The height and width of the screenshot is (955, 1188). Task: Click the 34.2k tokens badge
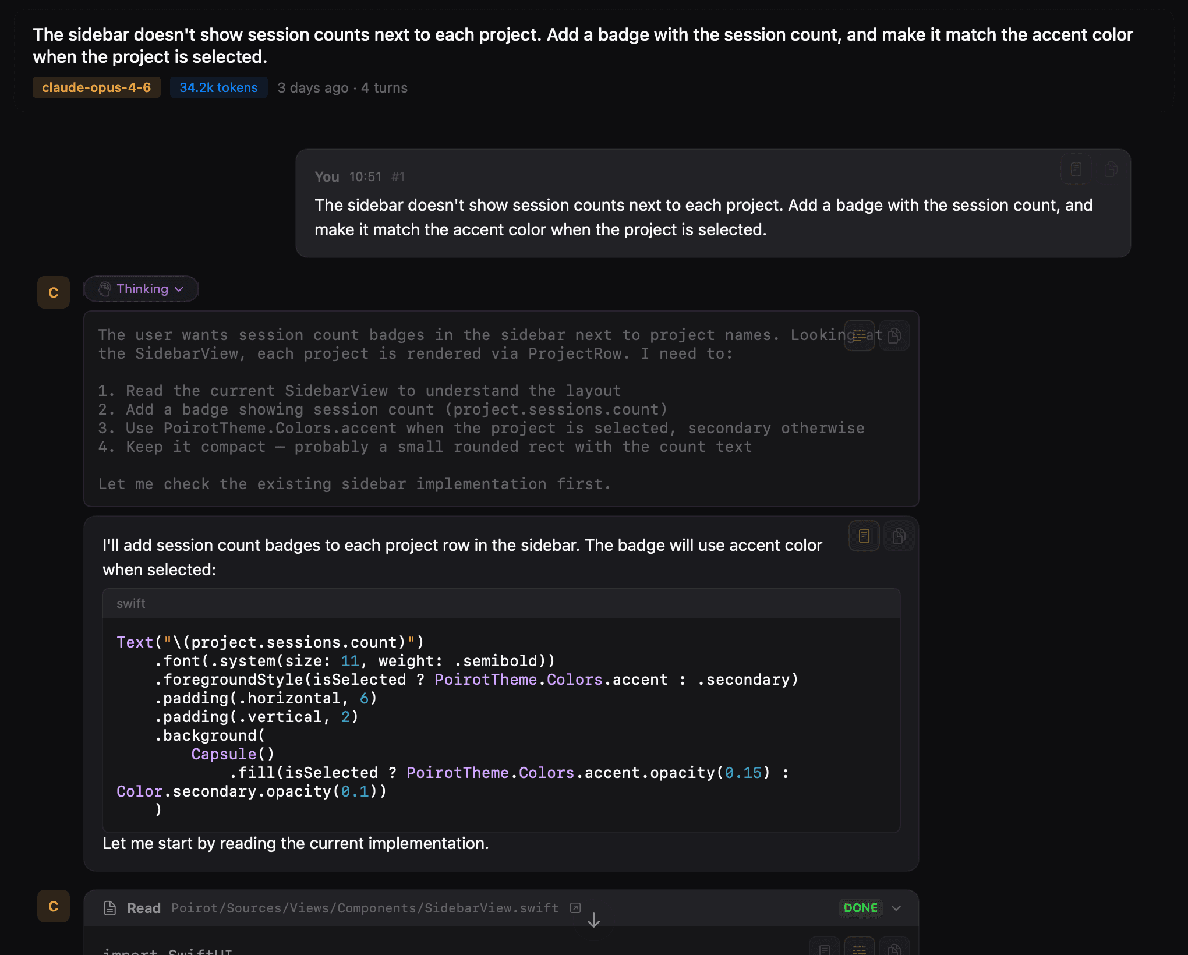coord(218,87)
